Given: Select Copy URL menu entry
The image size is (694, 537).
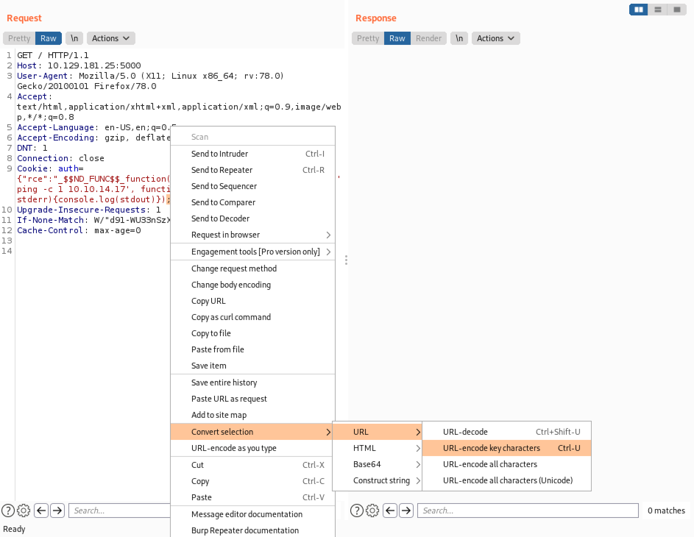Looking at the screenshot, I should pyautogui.click(x=253, y=301).
